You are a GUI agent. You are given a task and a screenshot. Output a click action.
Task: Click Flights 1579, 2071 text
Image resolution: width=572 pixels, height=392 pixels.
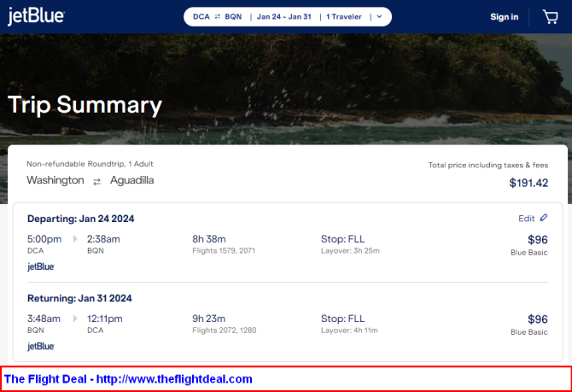pyautogui.click(x=224, y=251)
